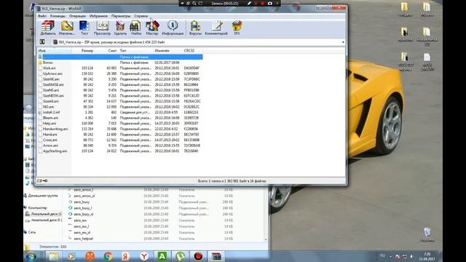Click the up-one-level icon beside the address bar

[42, 42]
